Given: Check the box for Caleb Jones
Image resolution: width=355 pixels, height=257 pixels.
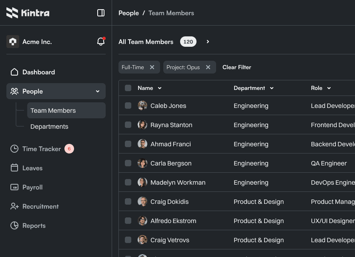Looking at the screenshot, I should click(128, 106).
